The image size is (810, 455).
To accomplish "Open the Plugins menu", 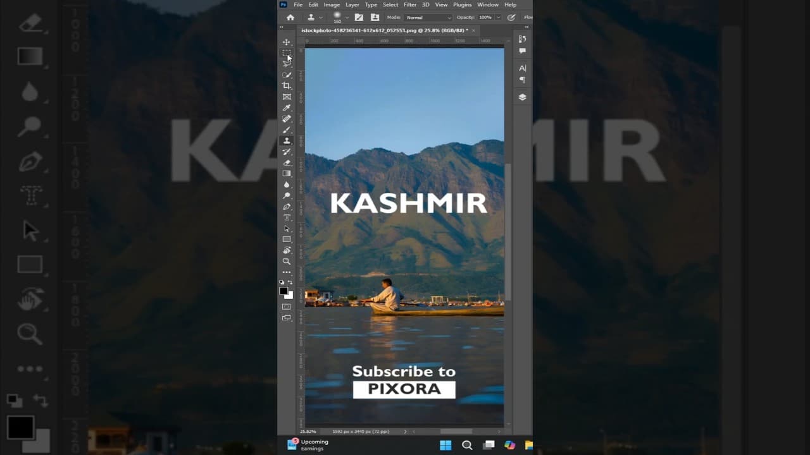I will coord(462,4).
